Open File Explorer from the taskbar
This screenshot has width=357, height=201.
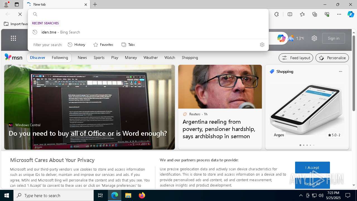(x=128, y=195)
